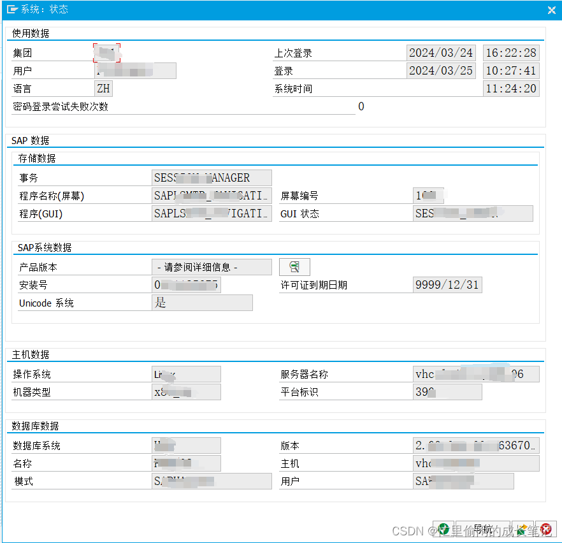Select the 事务 transaction field
The width and height of the screenshot is (562, 543).
click(212, 178)
